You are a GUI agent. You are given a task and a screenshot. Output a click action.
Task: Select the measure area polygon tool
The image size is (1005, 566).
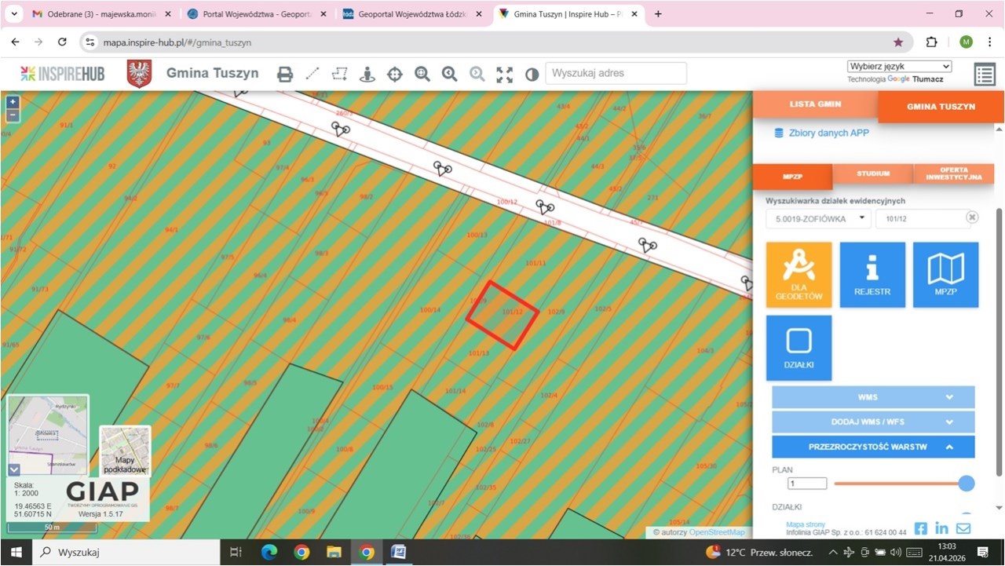(339, 74)
